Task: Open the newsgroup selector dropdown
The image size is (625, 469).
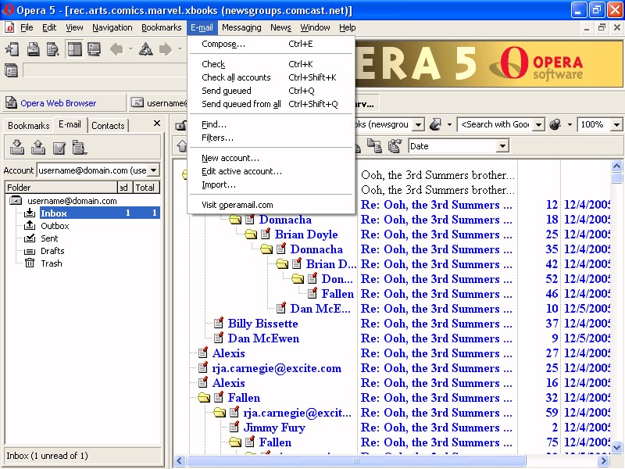Action: coord(418,124)
